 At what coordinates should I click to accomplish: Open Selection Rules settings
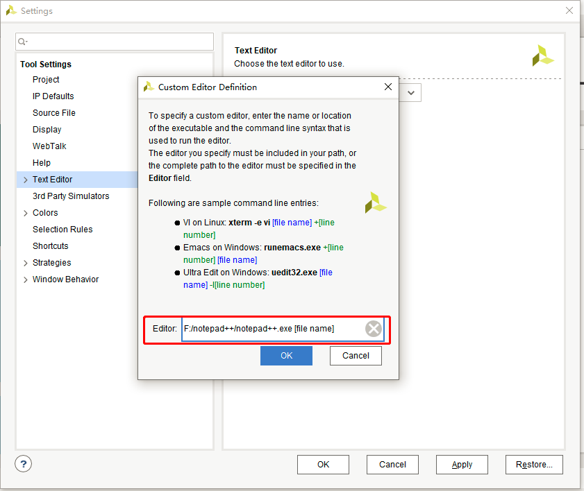tap(62, 230)
